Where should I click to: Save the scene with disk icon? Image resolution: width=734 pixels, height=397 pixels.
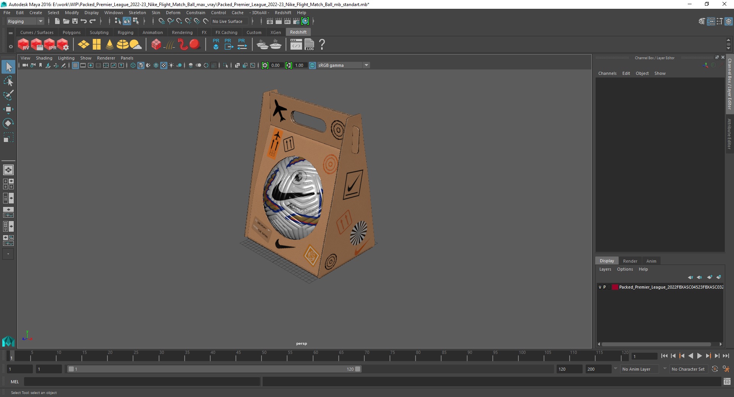click(75, 21)
